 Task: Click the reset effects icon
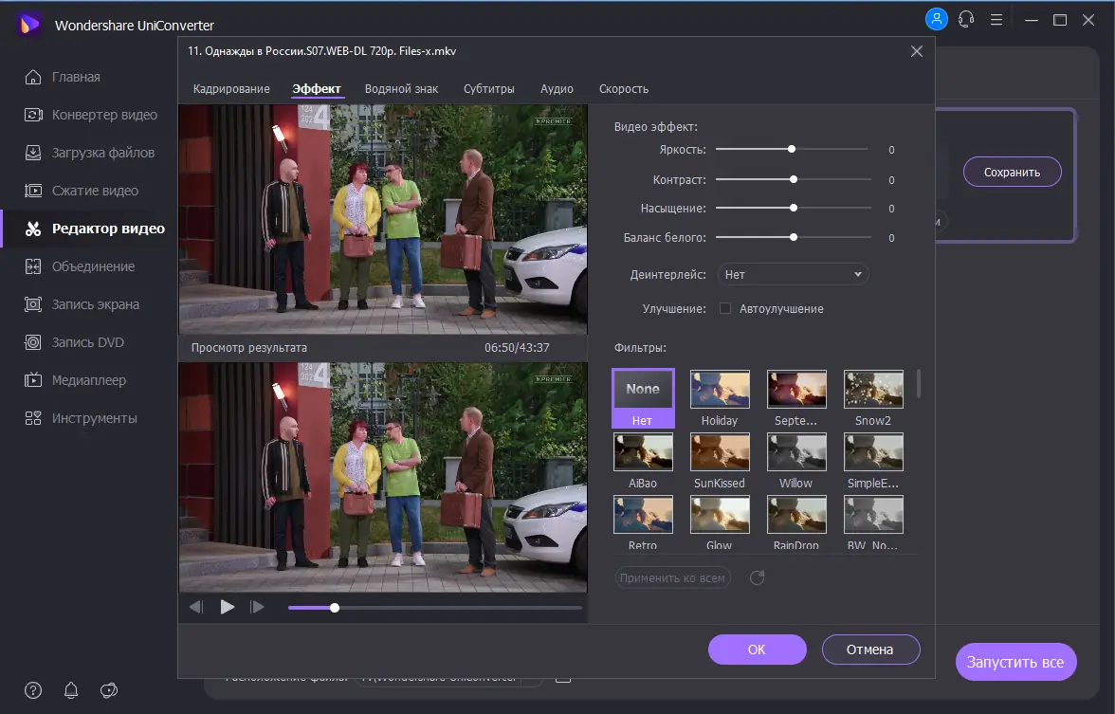(757, 577)
